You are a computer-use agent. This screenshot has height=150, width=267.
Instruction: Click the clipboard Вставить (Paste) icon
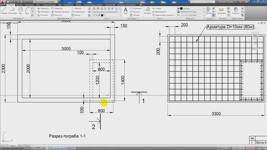coord(236,10)
